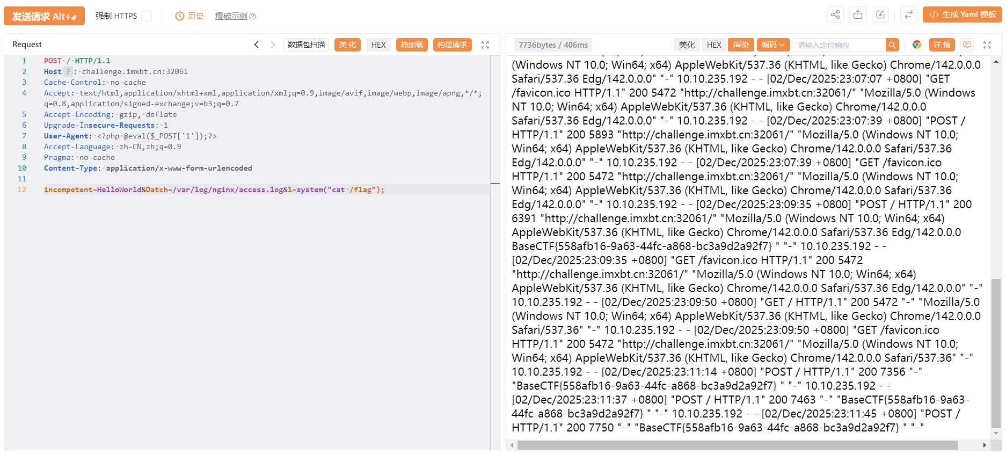The height and width of the screenshot is (454, 1006).
Task: Toggle the 强制 HTTPS checkbox
Action: tap(147, 16)
